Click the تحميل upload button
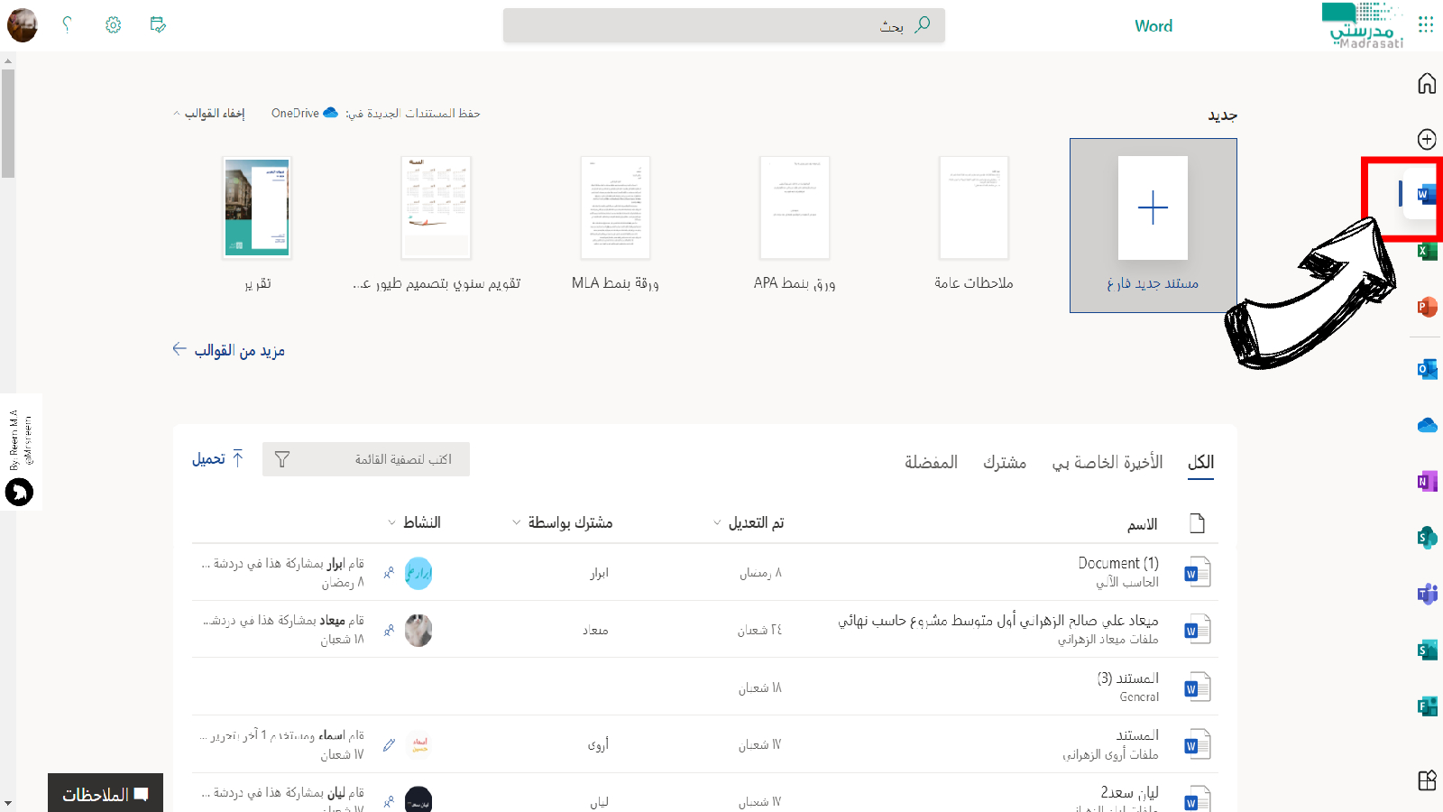1443x812 pixels. coord(217,459)
